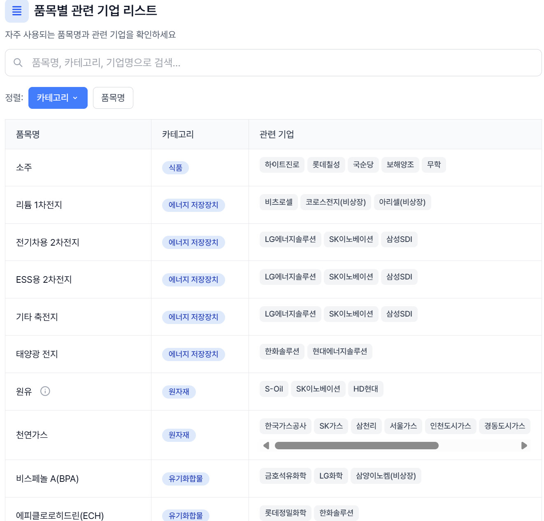Viewport: 544px width, 521px height.
Task: Click the 무학 company chip
Action: 434,165
